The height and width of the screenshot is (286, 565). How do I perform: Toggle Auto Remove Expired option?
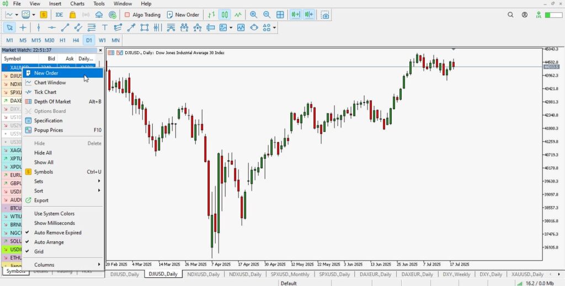(57, 233)
